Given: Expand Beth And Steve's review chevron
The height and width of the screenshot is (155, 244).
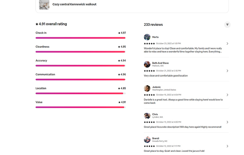Looking at the screenshot, I should [x=227, y=71].
